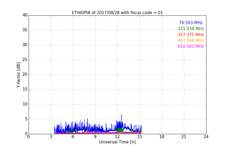Select the 70.563 MHz legend label
Screen dimensions: 229x153
[x=191, y=23]
